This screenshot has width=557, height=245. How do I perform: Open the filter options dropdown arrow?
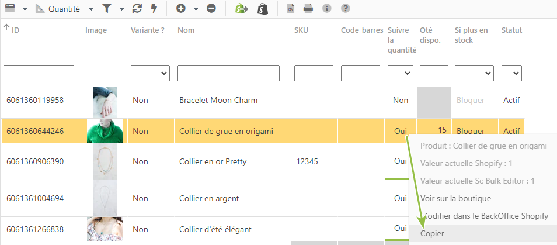[121, 9]
